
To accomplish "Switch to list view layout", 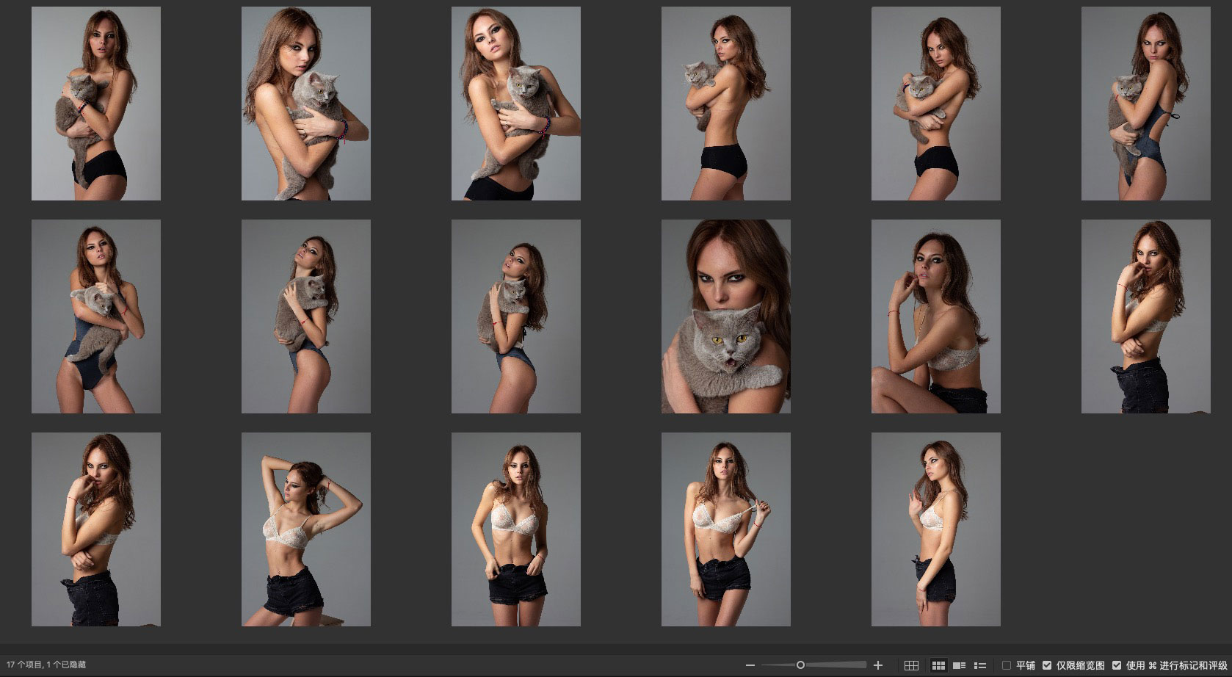I will [x=979, y=665].
